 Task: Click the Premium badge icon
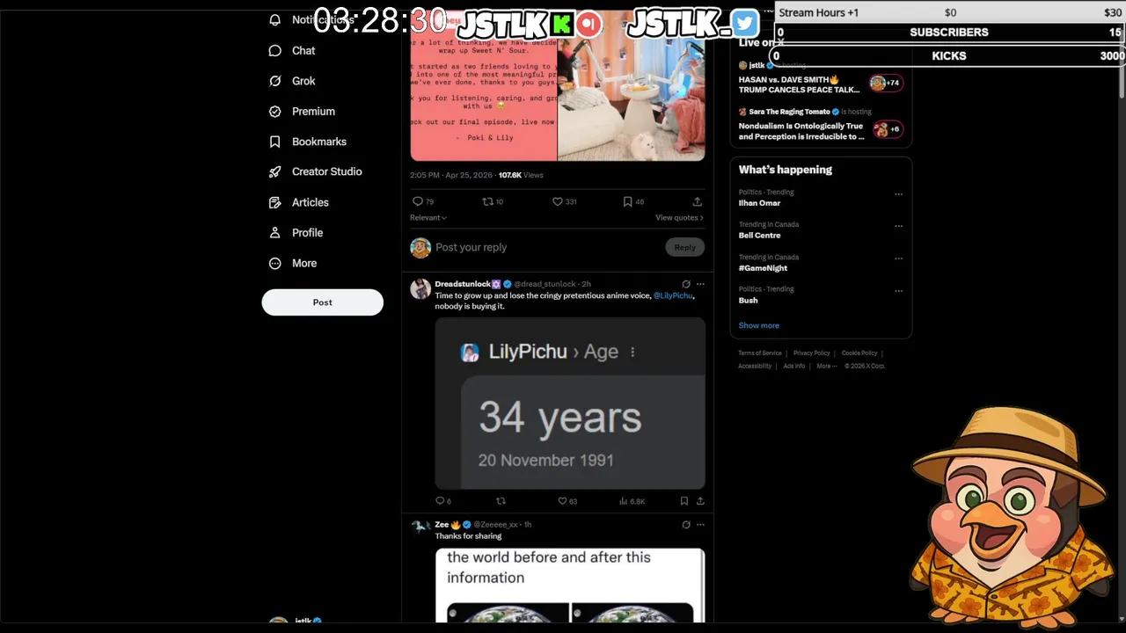coord(275,112)
